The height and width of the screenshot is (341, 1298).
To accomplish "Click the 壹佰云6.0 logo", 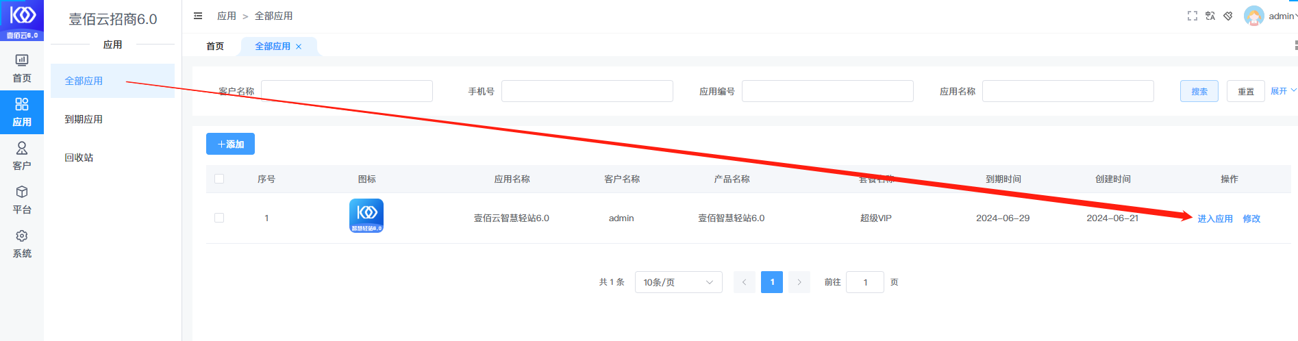I will coord(22,21).
